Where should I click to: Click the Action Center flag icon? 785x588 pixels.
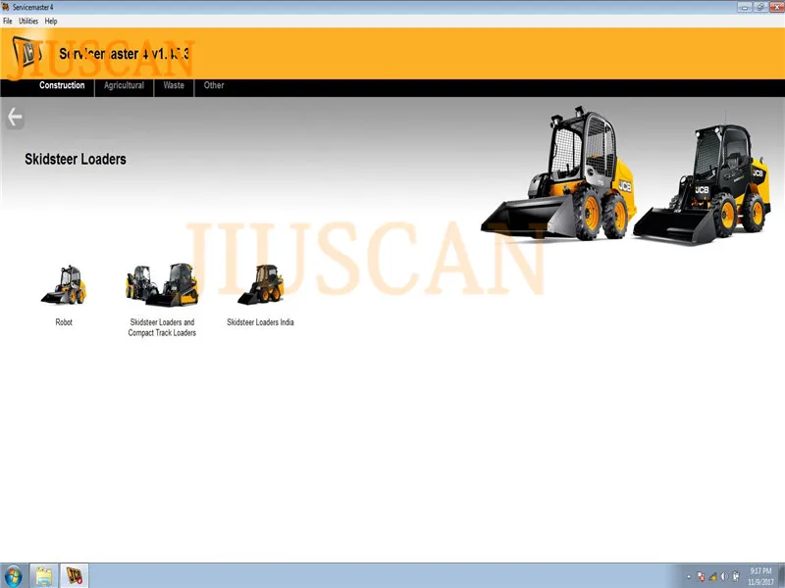(702, 576)
